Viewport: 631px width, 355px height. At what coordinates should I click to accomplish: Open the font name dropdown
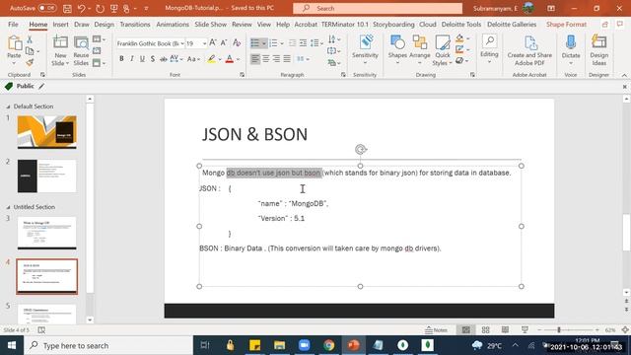182,43
